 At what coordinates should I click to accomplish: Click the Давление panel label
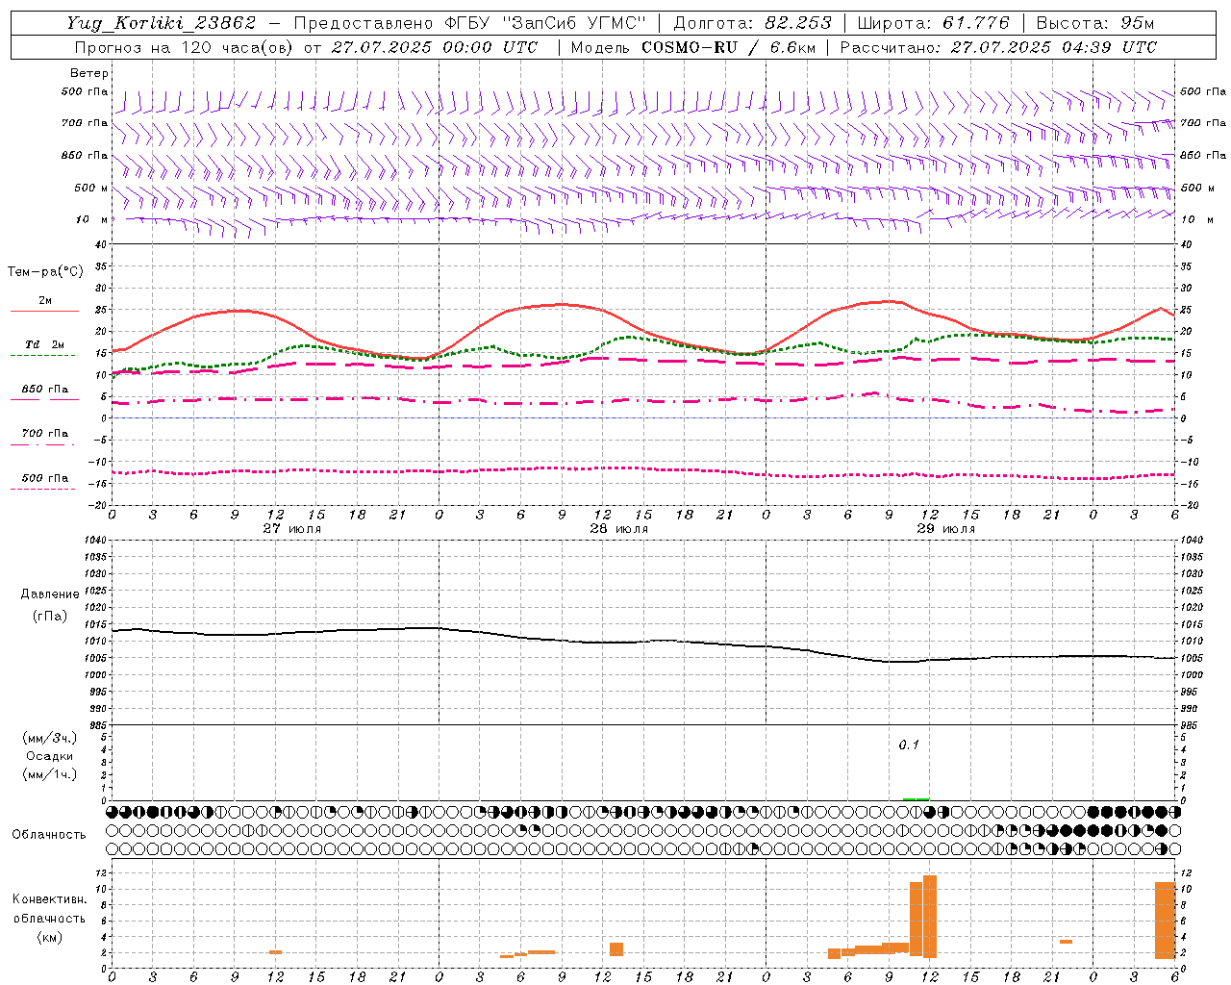(x=50, y=594)
